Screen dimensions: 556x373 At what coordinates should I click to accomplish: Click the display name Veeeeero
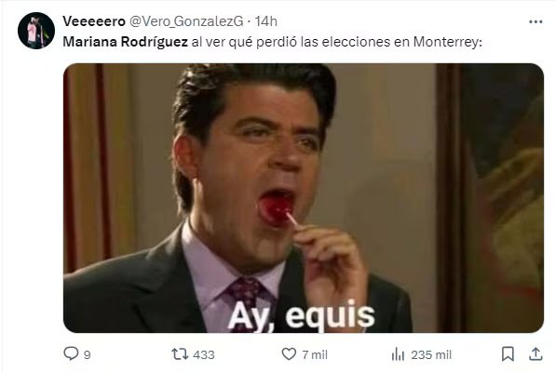click(94, 21)
